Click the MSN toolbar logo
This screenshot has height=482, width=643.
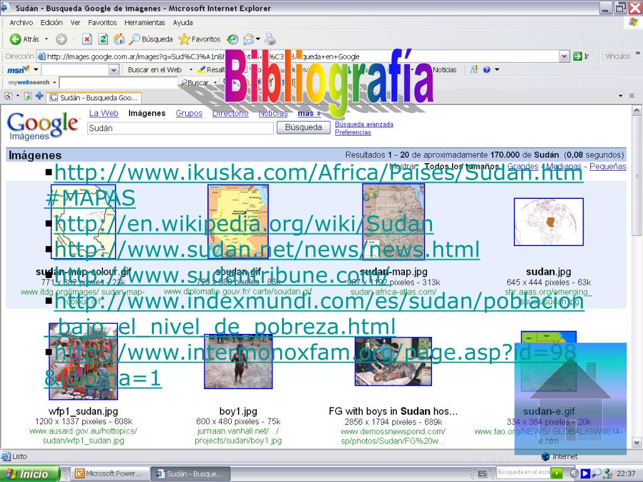coord(18,70)
